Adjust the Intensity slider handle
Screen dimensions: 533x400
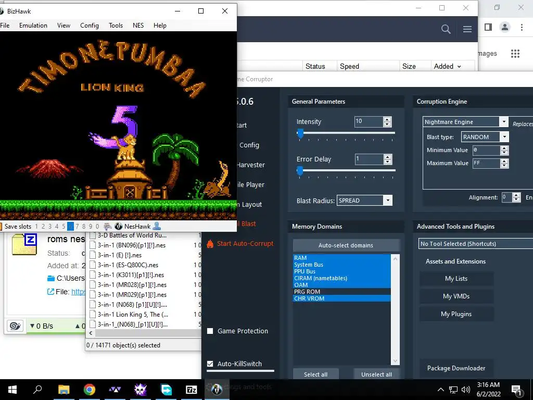pyautogui.click(x=300, y=134)
